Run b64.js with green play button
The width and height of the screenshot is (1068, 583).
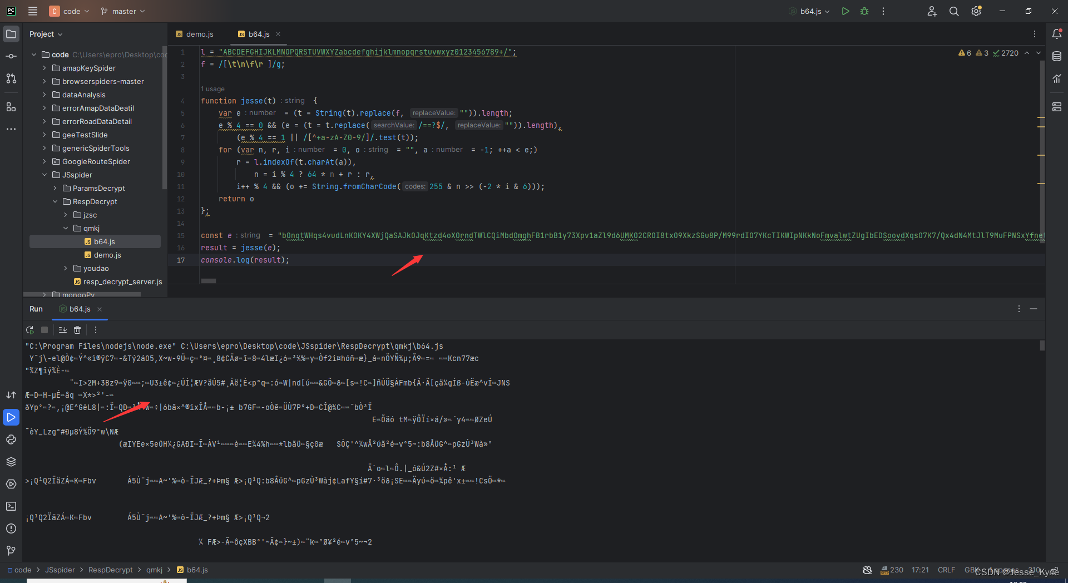(845, 11)
